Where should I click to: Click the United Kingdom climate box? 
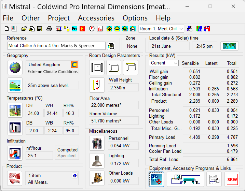pyautogui.click(x=52, y=68)
